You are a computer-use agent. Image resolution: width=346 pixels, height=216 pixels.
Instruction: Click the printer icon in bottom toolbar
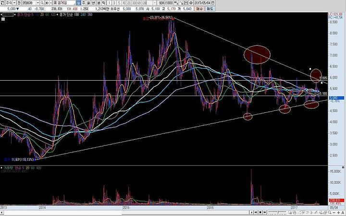click(x=325, y=213)
